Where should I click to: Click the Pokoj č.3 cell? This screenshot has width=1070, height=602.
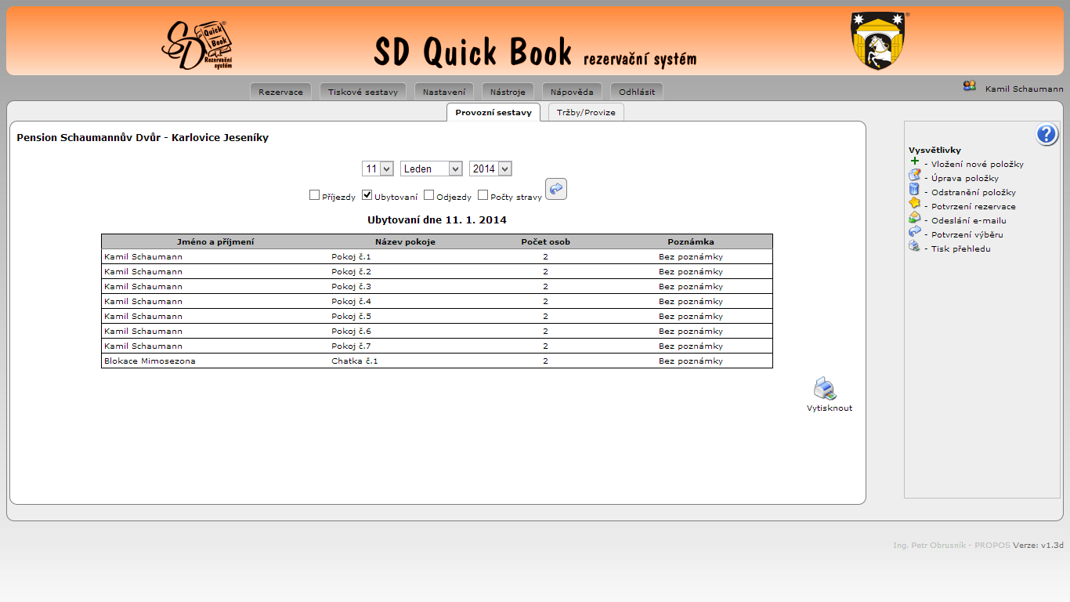tap(351, 286)
